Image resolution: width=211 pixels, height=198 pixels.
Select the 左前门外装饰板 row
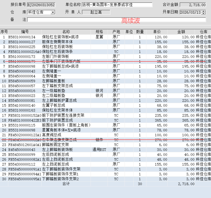click(x=56, y=57)
